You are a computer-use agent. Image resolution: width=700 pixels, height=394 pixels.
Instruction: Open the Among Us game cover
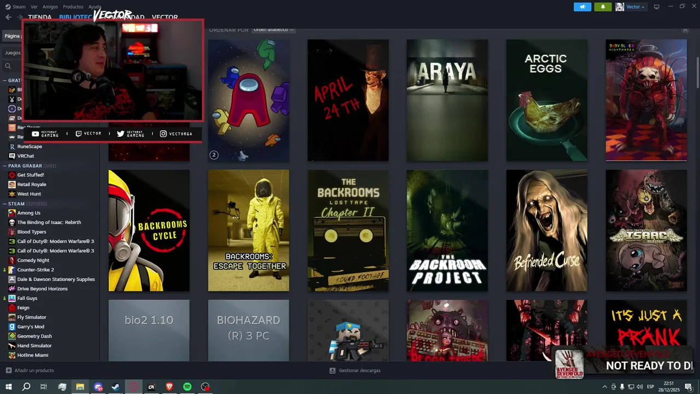(249, 100)
